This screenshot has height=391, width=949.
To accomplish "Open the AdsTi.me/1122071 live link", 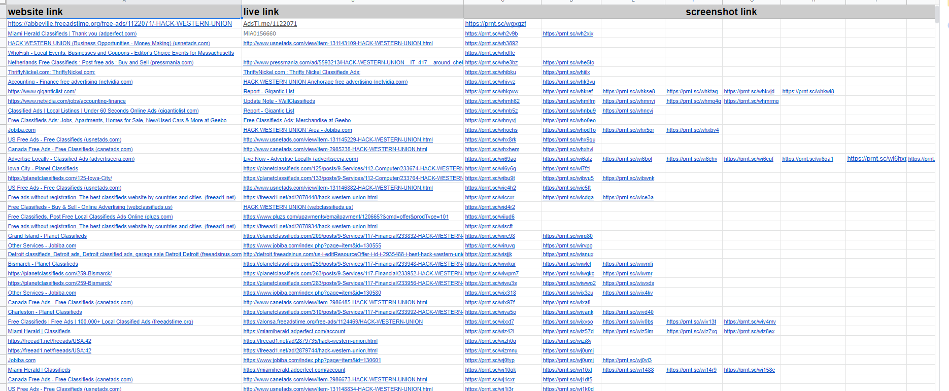I will click(x=270, y=24).
